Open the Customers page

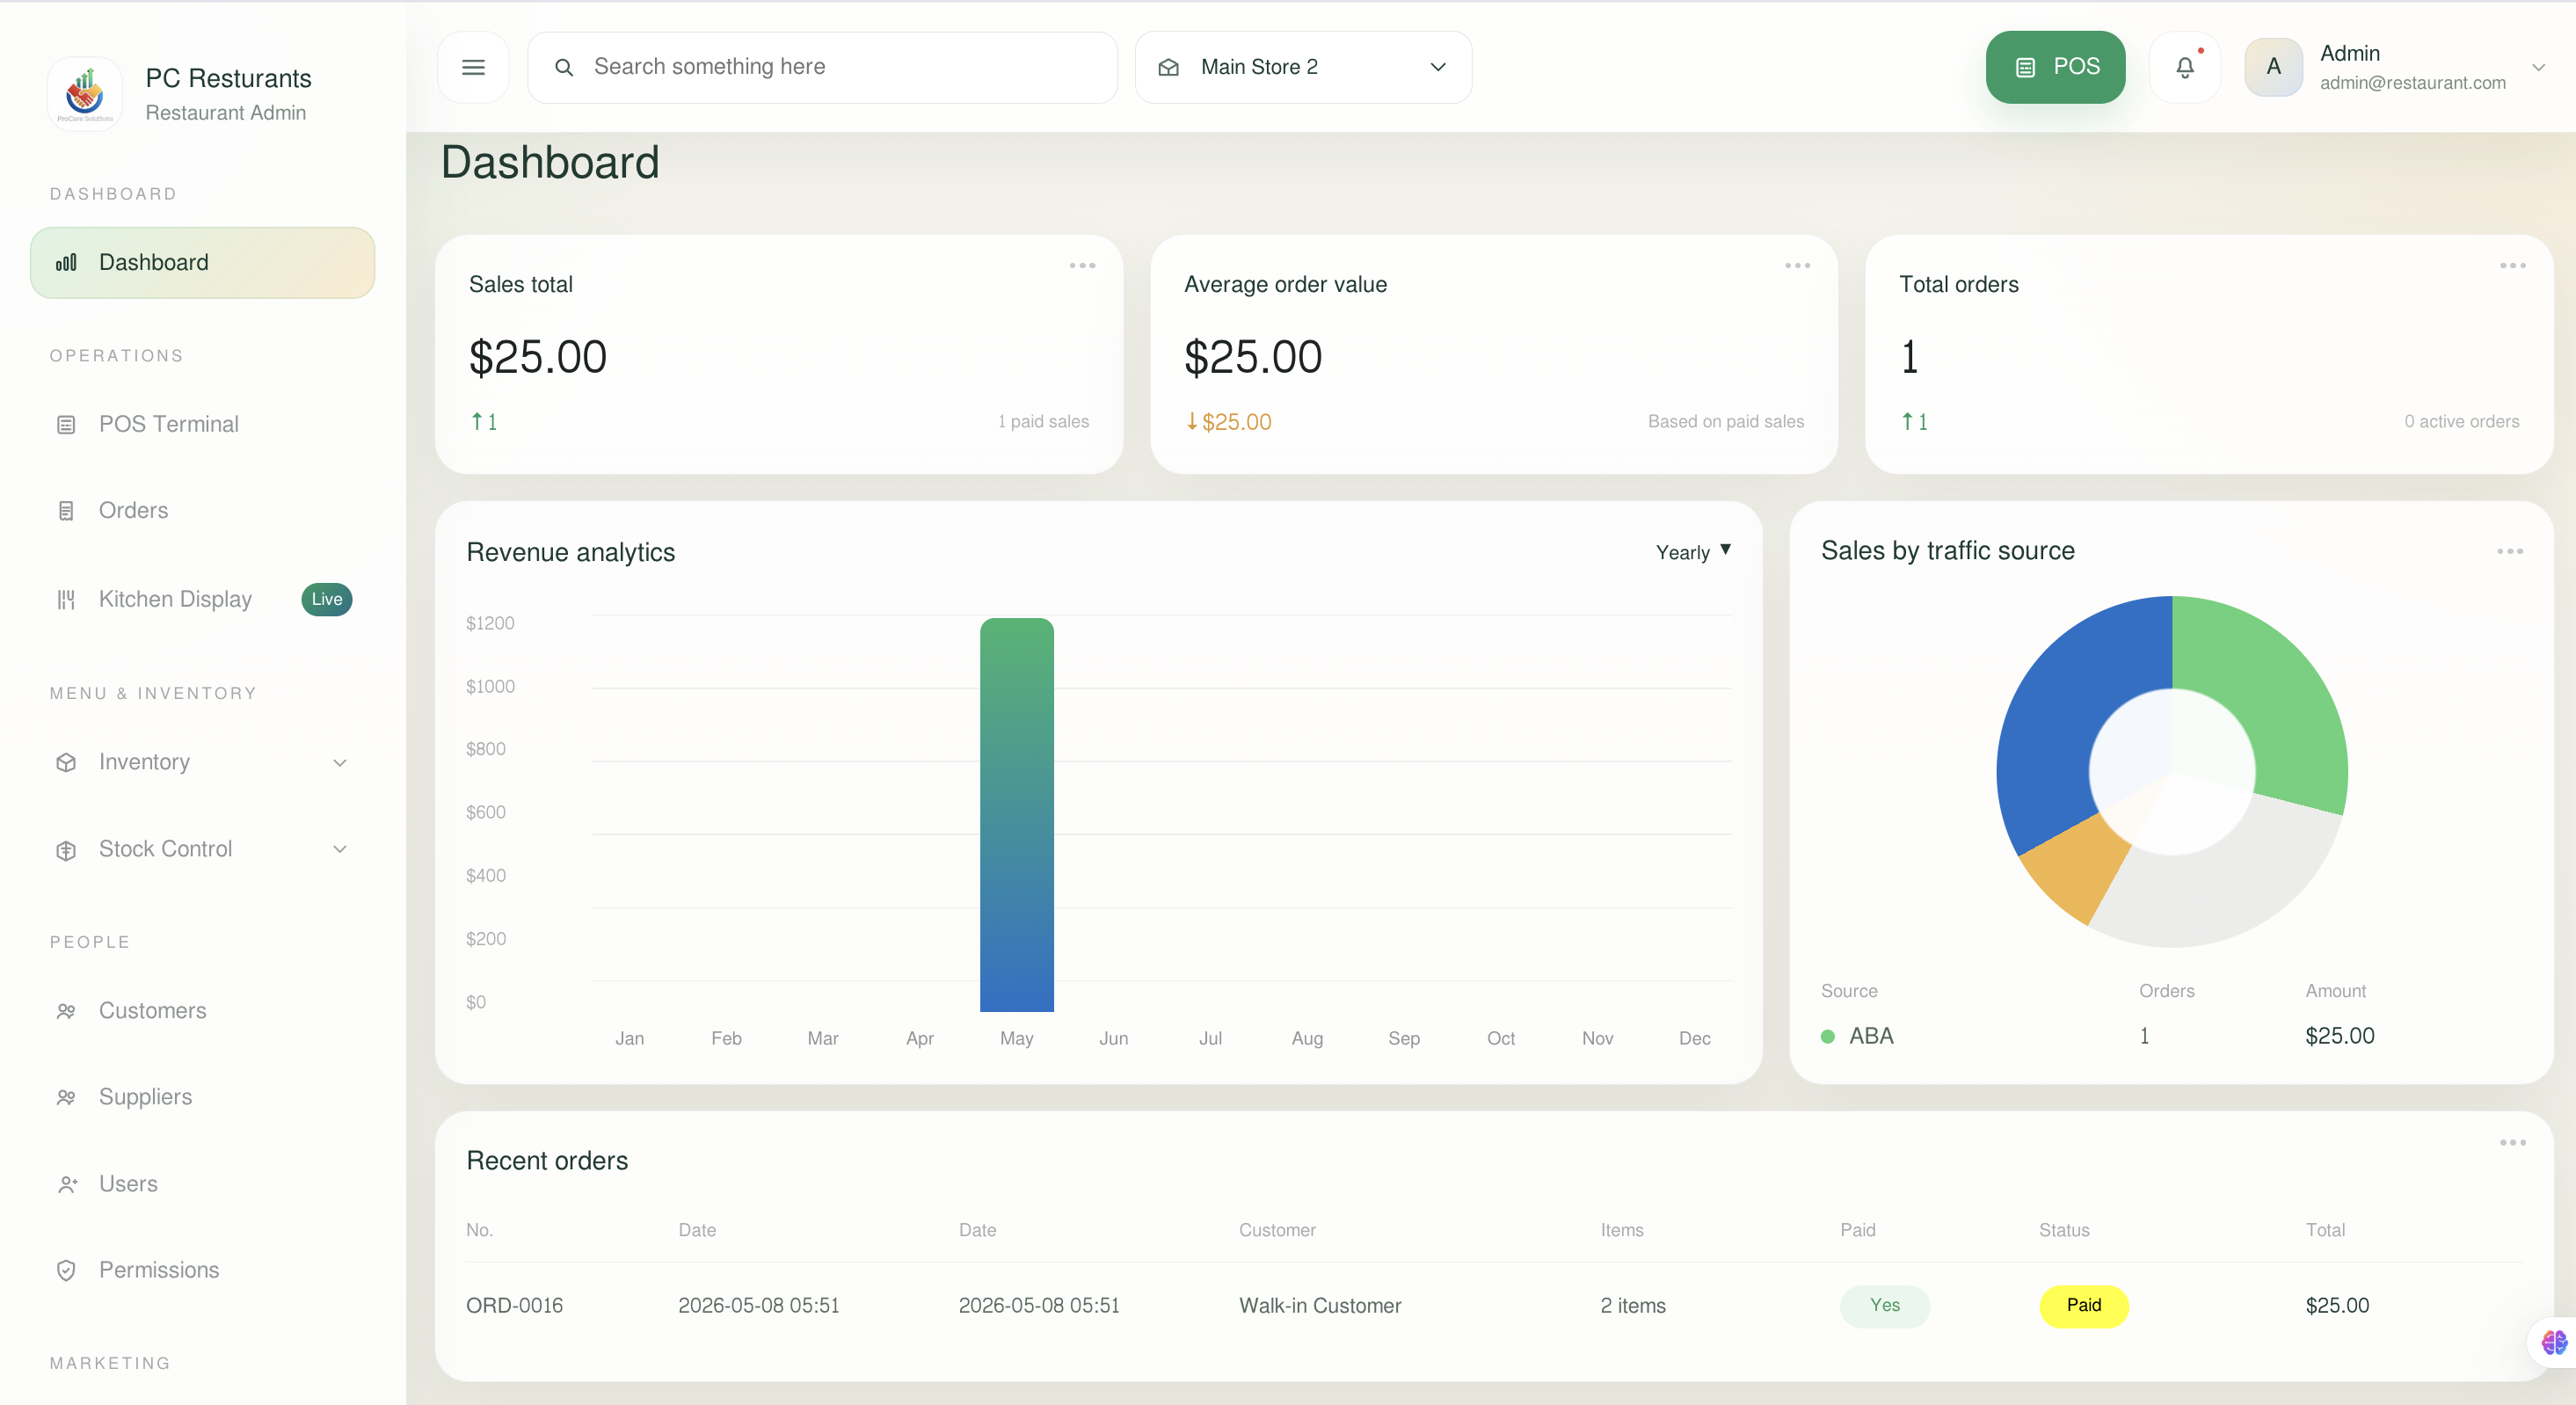pos(202,1012)
